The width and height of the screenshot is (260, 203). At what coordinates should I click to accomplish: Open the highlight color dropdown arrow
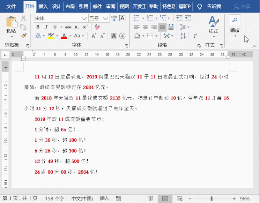(57, 36)
